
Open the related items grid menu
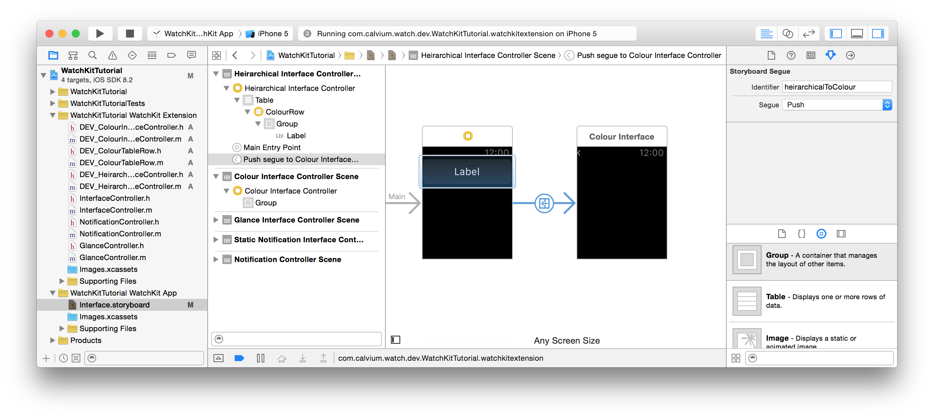[x=217, y=55]
